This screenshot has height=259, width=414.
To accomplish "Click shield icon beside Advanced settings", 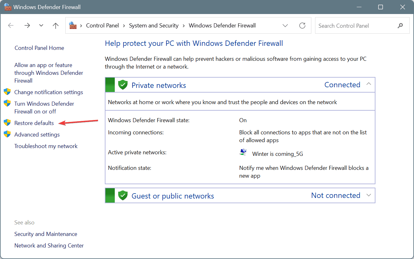I will click(x=7, y=134).
